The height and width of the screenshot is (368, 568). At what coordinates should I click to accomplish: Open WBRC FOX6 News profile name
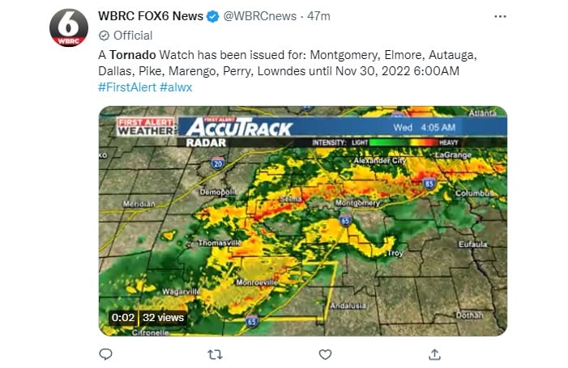151,16
